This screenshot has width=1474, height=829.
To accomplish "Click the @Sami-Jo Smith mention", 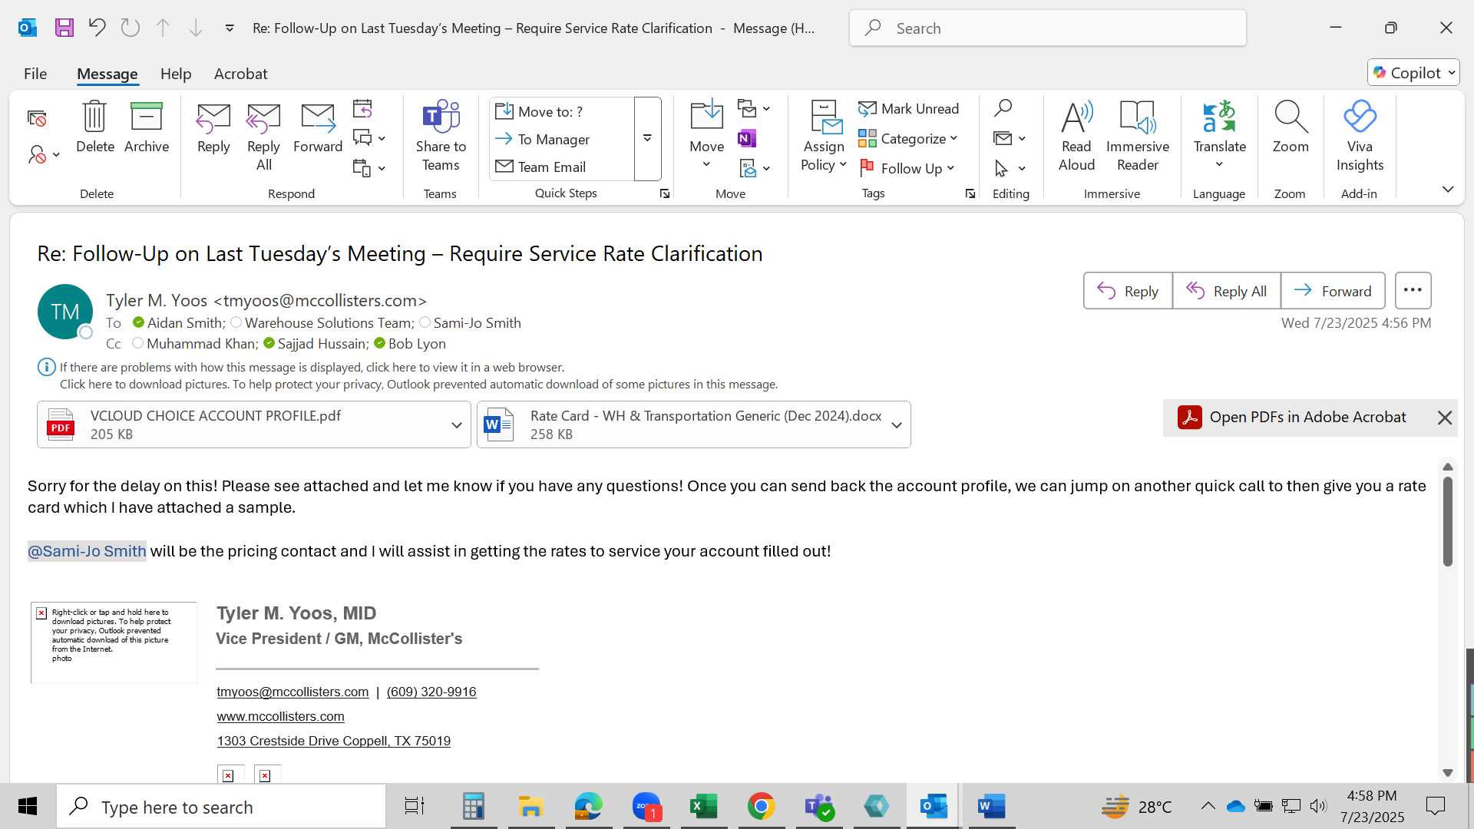I will 87,551.
